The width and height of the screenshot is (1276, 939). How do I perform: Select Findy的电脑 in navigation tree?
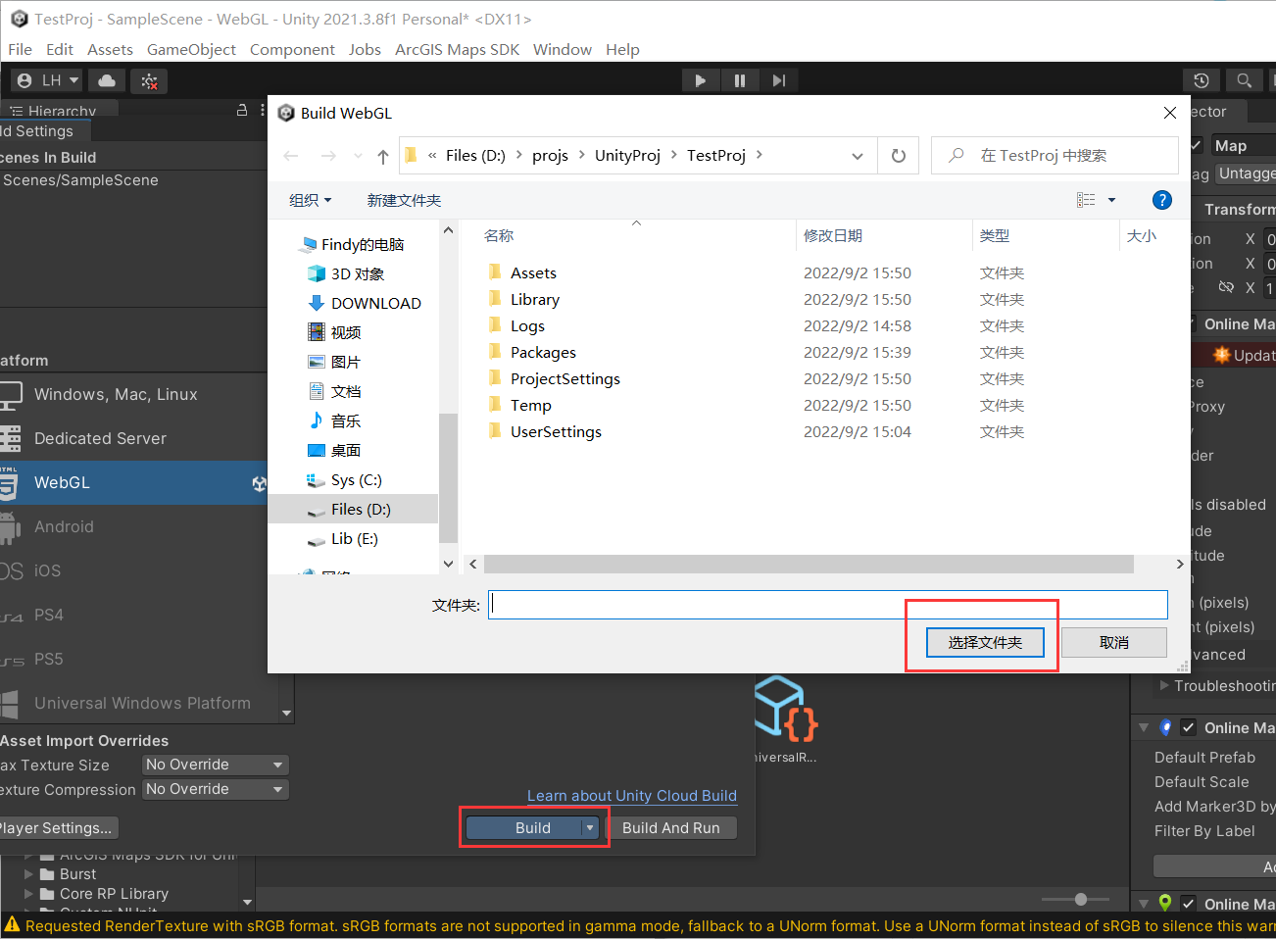(362, 244)
